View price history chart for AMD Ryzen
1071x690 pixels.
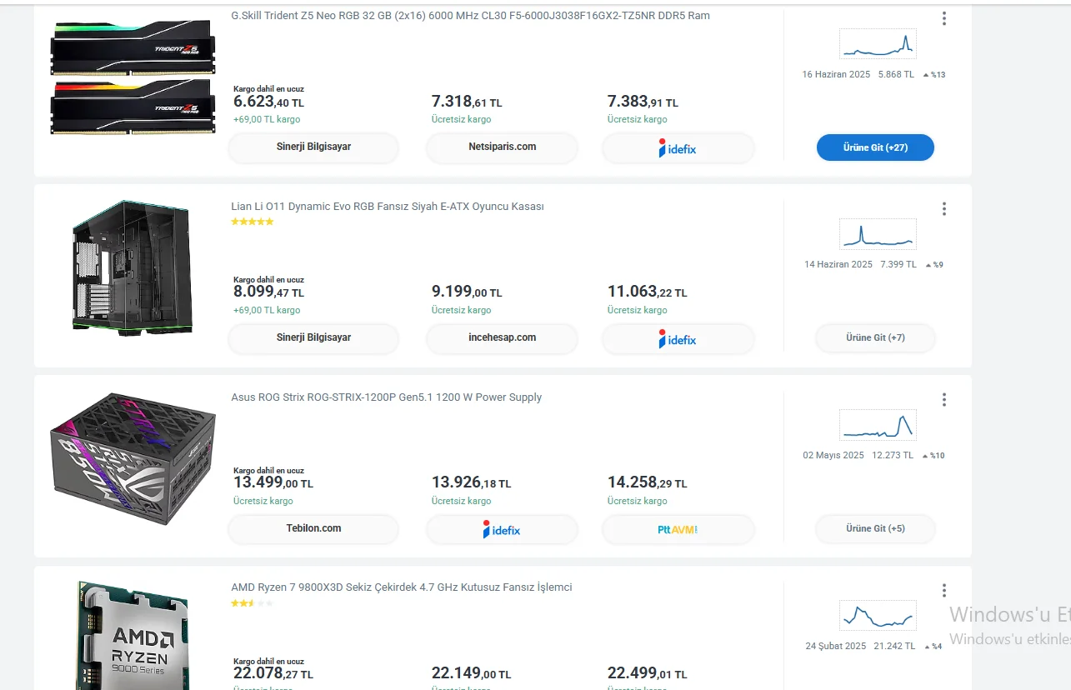[x=878, y=617]
